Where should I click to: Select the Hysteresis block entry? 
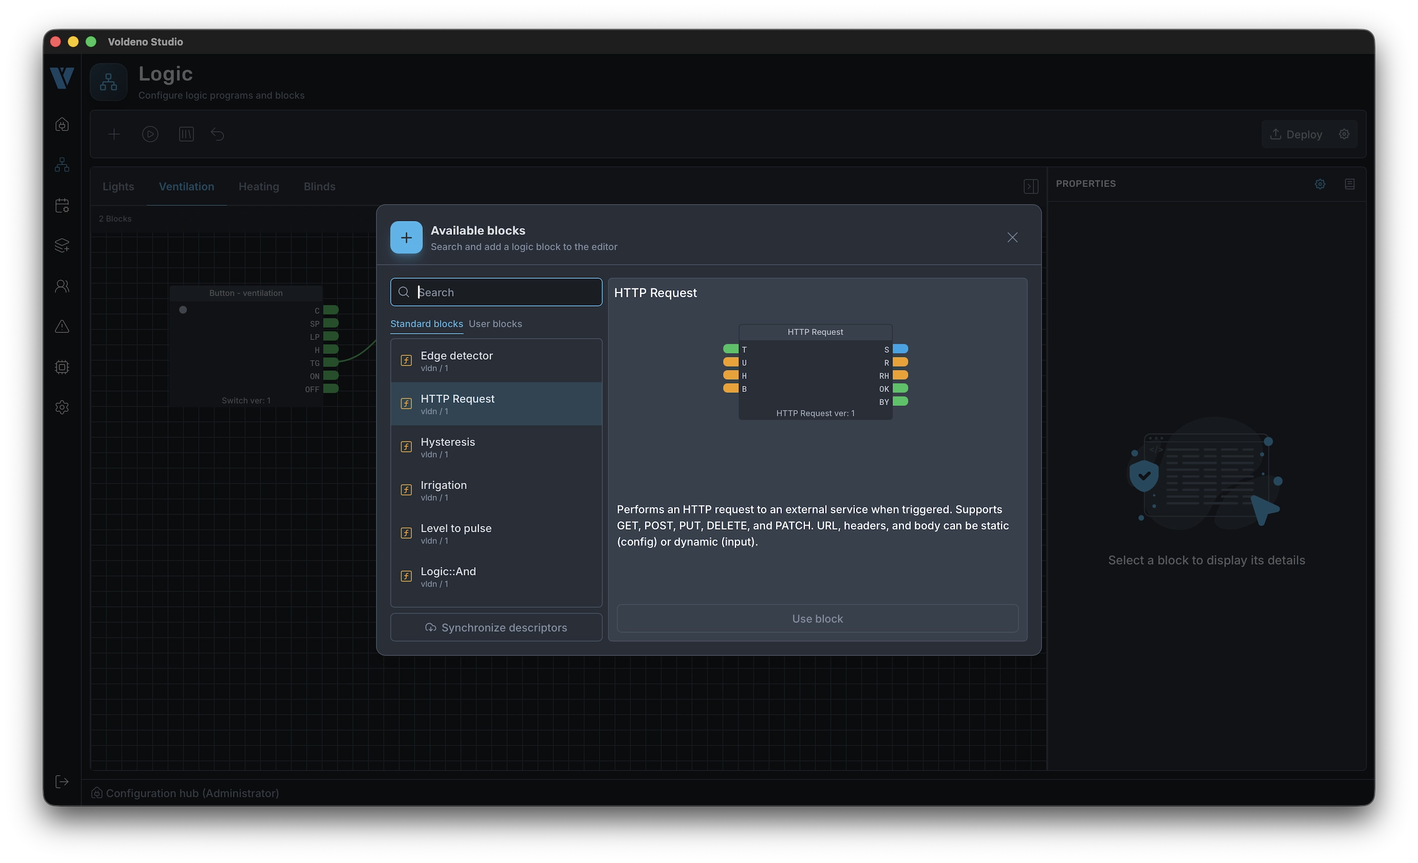[496, 447]
